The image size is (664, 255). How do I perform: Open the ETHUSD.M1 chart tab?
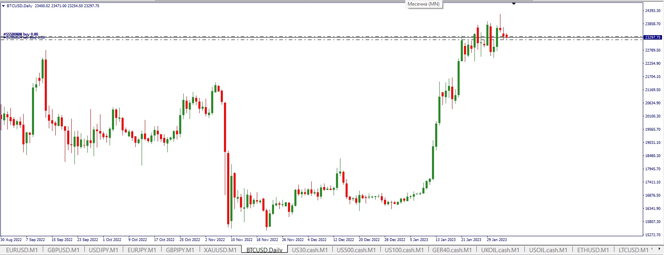tap(593, 250)
